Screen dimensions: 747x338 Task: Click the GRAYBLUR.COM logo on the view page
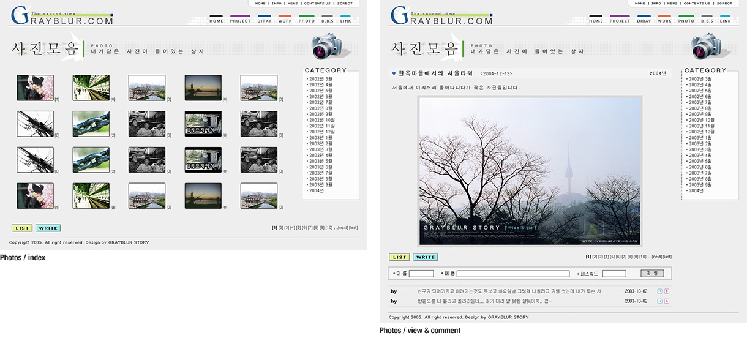441,15
